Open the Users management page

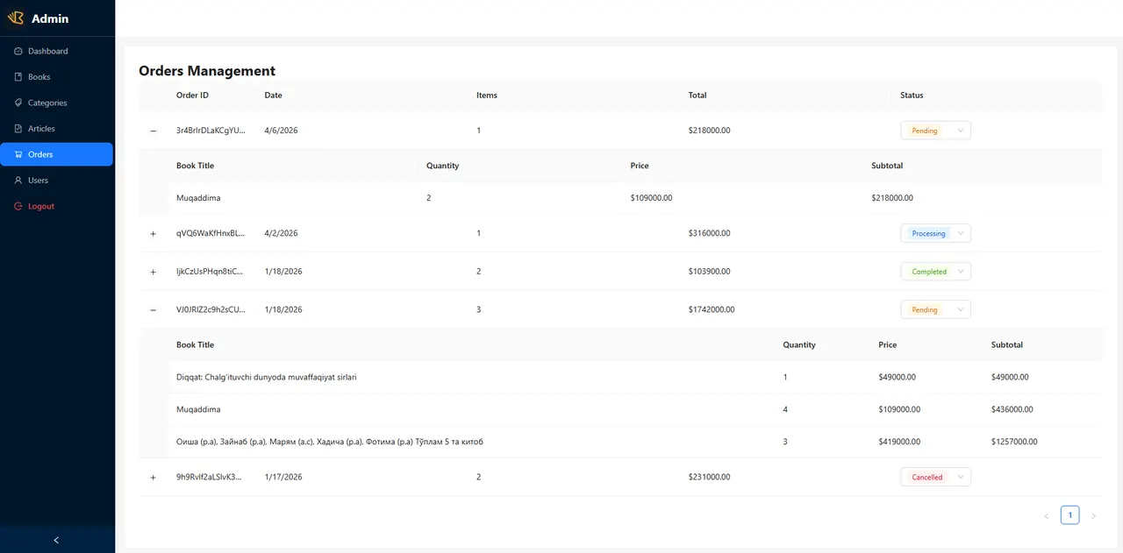(x=57, y=181)
